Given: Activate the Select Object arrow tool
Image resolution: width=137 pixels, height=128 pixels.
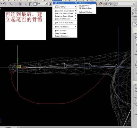Looking at the screenshot, I should pos(26,4).
